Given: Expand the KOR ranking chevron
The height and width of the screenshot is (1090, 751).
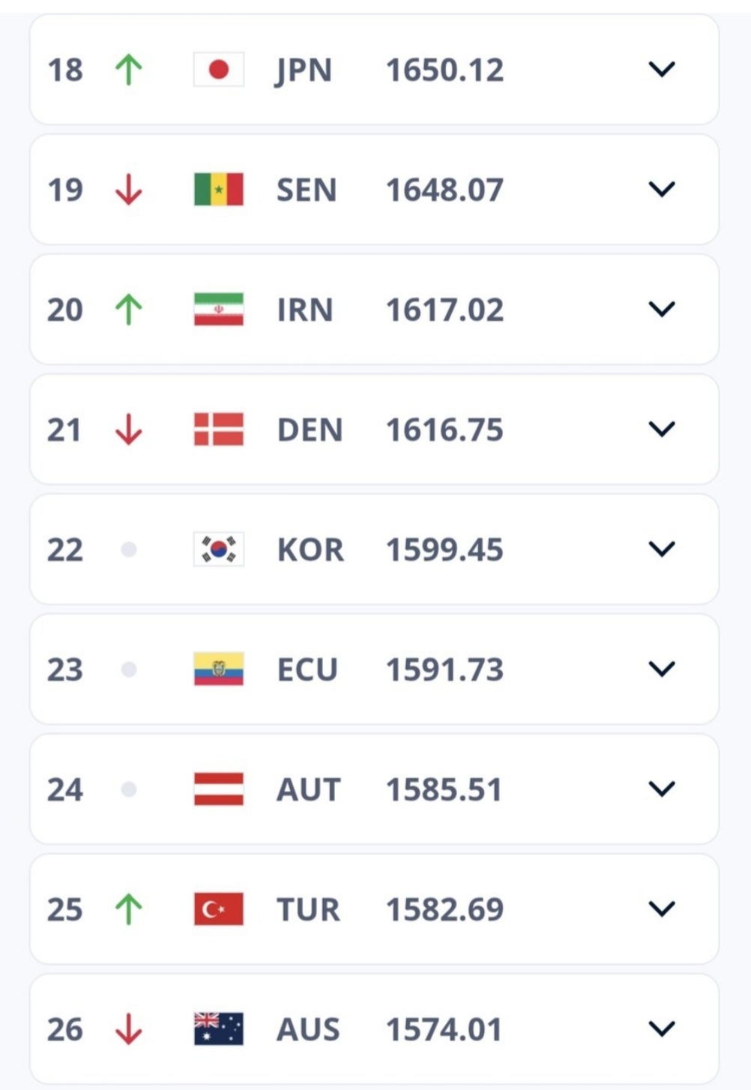Looking at the screenshot, I should point(661,549).
